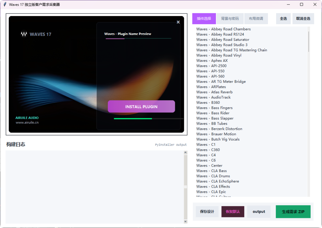Select Waves - Butch Vig Vocals
This screenshot has height=228, width=322.
tap(218, 139)
